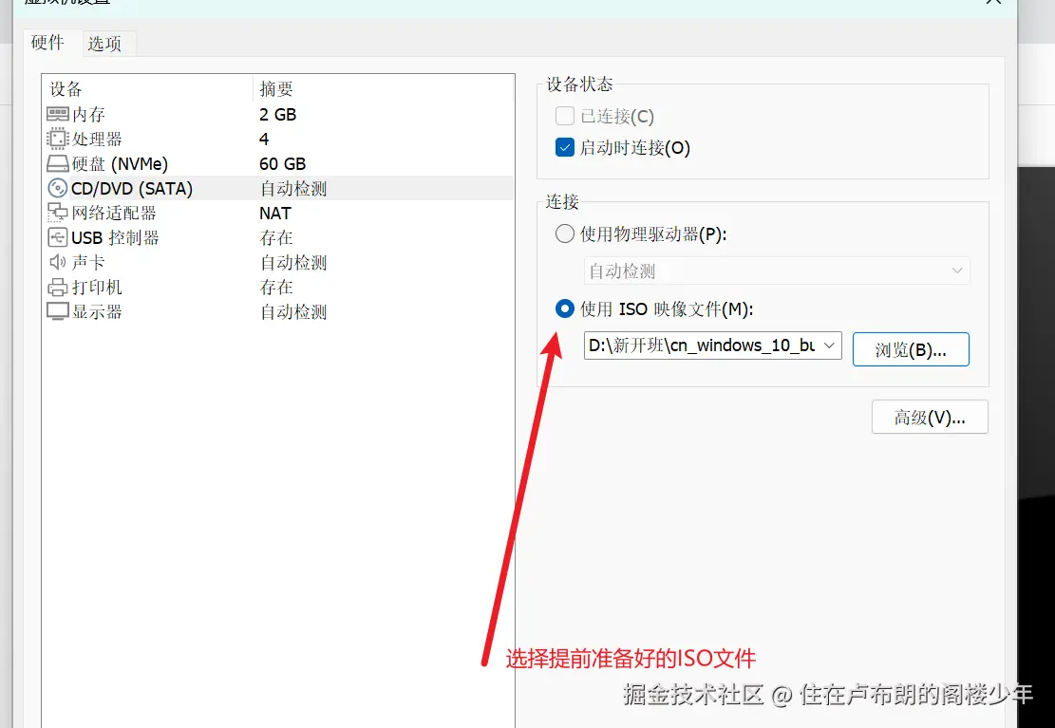Open the 自动检测 physical drive dropdown
Image resolution: width=1055 pixels, height=728 pixels.
click(x=777, y=271)
